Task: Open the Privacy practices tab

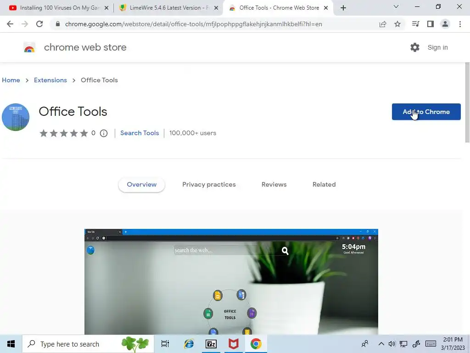Action: (x=209, y=185)
